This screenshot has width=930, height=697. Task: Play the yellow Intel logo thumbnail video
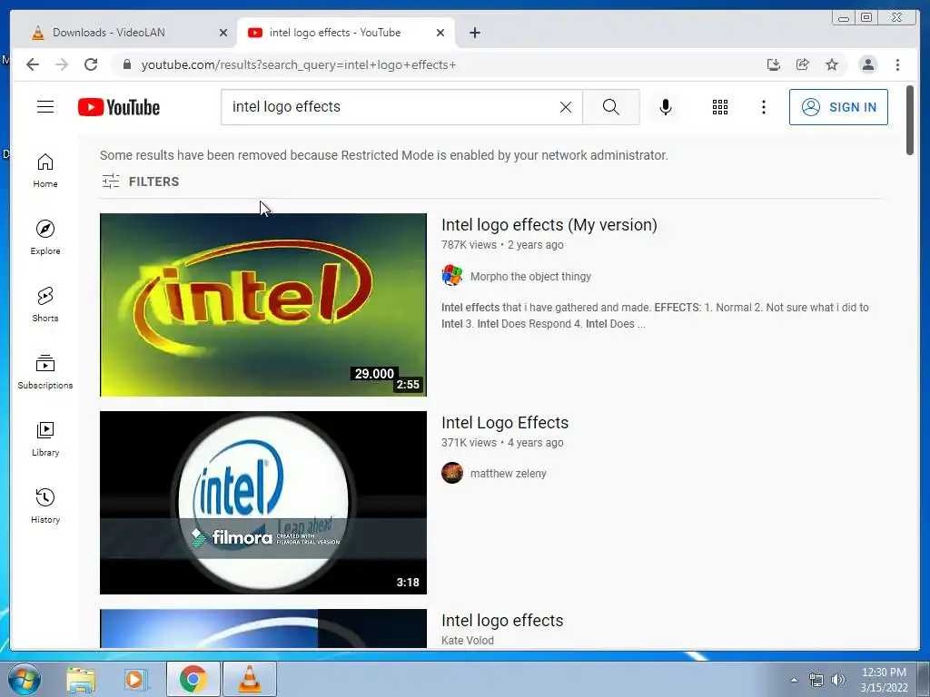coord(263,305)
